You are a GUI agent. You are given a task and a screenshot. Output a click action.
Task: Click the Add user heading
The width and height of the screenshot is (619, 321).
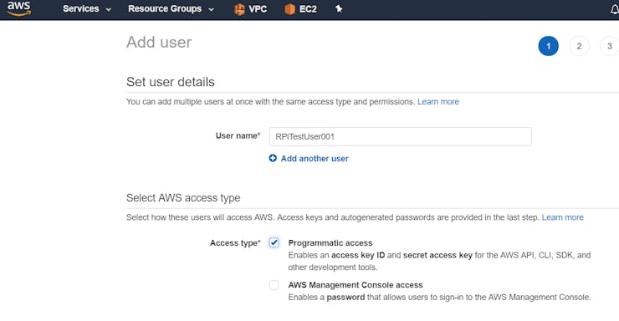[159, 42]
